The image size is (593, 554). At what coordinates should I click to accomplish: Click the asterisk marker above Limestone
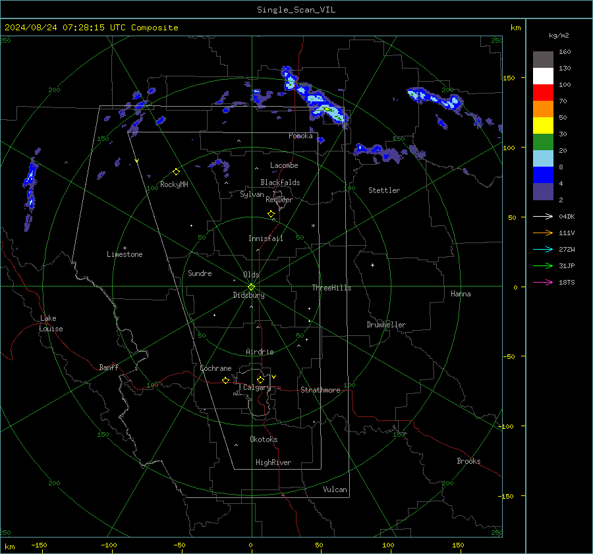(125, 248)
